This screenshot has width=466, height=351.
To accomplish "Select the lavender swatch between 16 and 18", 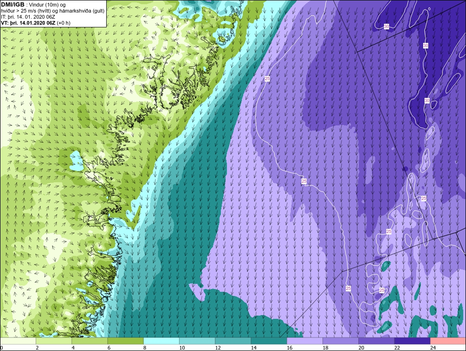I will (x=305, y=341).
